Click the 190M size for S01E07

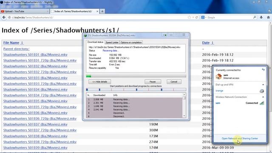153,125
